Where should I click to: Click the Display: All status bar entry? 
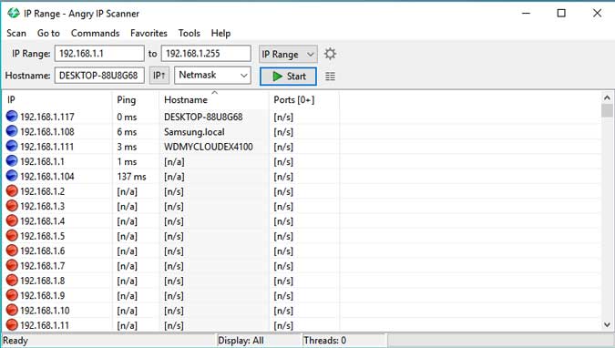click(241, 340)
